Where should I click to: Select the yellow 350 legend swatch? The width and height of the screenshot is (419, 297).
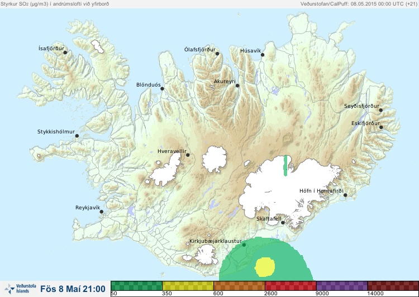[x=188, y=285]
